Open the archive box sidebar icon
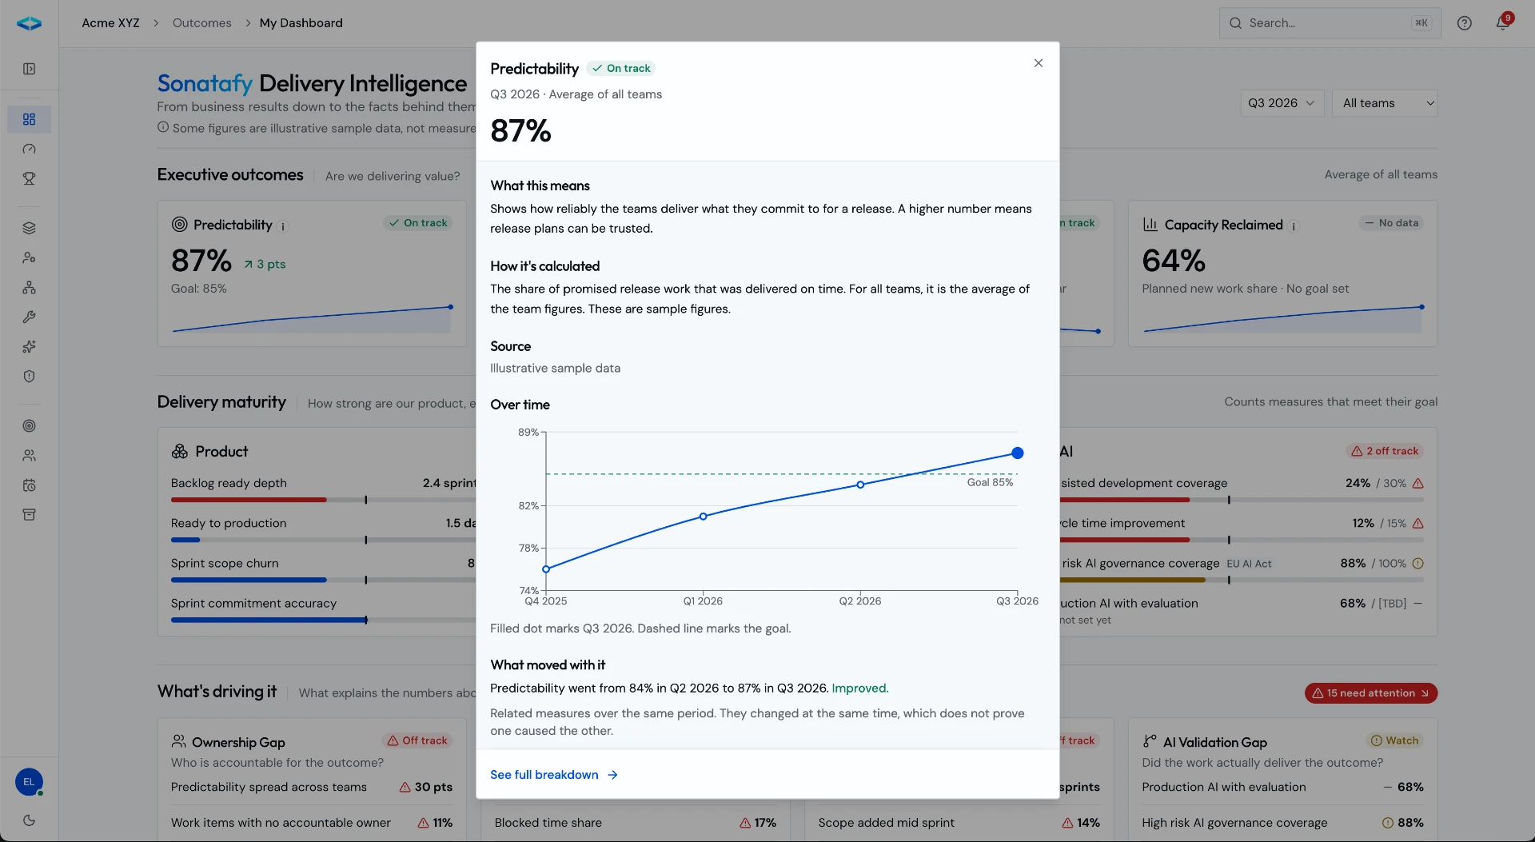The image size is (1535, 842). point(29,514)
